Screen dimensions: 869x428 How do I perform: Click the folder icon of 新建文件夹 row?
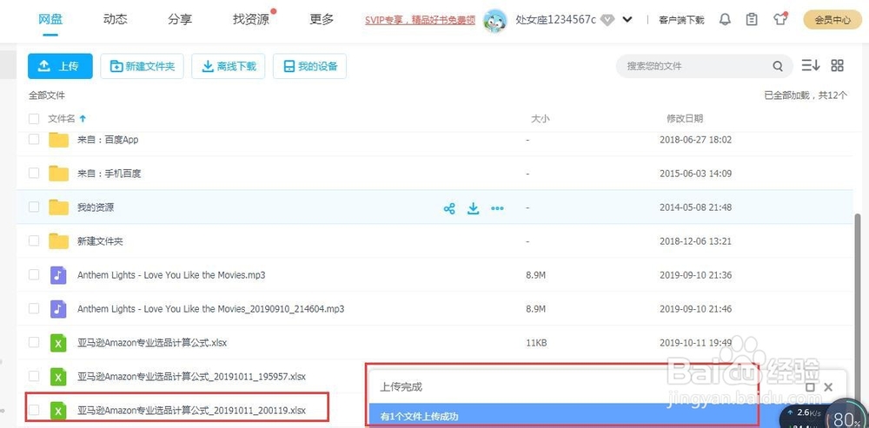[x=58, y=240]
